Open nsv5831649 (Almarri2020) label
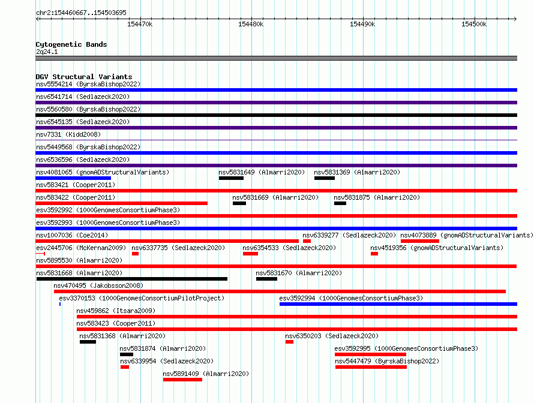Image resolution: width=534 pixels, height=403 pixels. click(262, 172)
